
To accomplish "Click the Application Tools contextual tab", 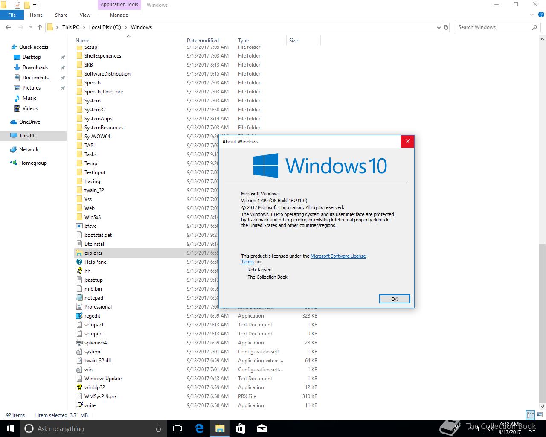I will [x=119, y=5].
